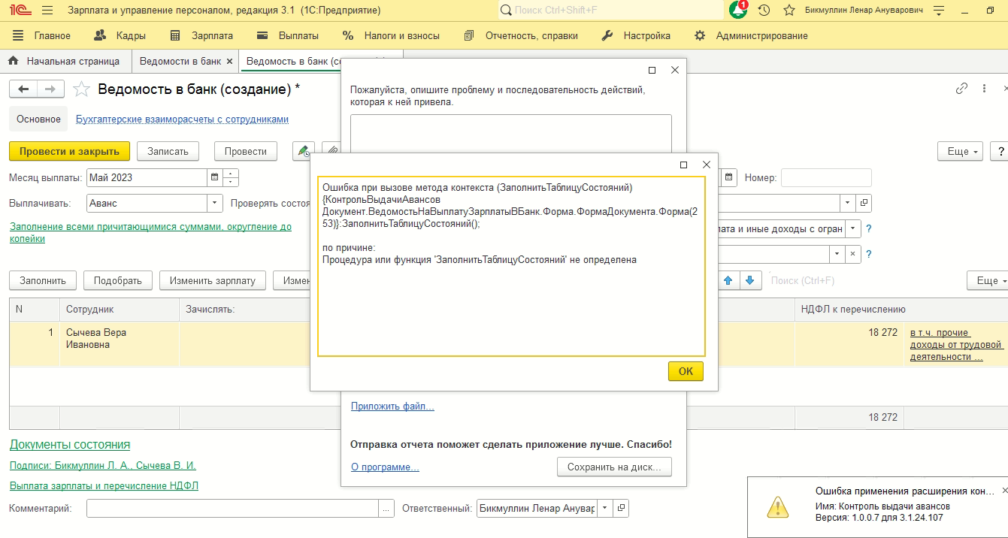Move row down with blue down arrow
Screen dimensions: 1008x538
point(749,280)
